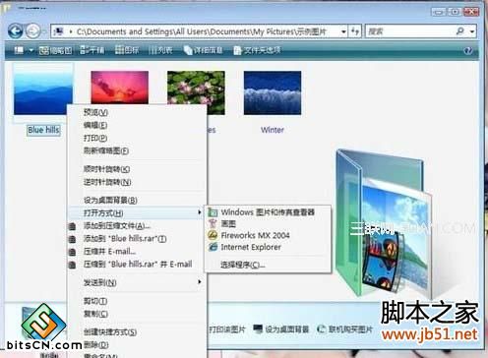Screen dimensions: 488x358
Task: Switch to 缩略图 thumbnail view
Action: (55, 50)
